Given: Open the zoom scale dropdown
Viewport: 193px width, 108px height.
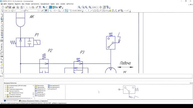Looking at the screenshot, I should pyautogui.click(x=97, y=7).
